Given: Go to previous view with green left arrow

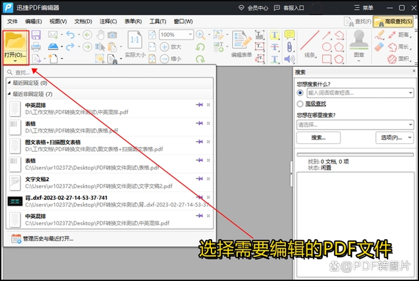Looking at the screenshot, I should [x=87, y=35].
